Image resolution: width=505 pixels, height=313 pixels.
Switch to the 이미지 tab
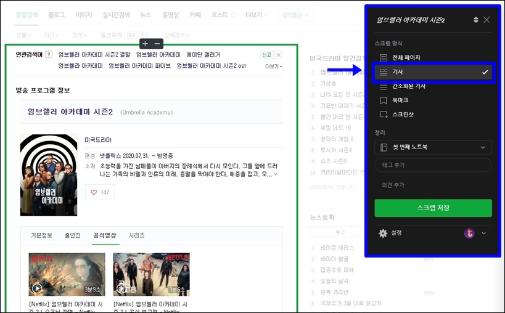pyautogui.click(x=84, y=15)
